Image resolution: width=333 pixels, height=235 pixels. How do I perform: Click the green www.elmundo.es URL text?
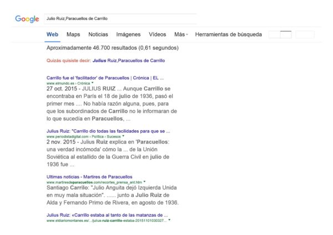[58, 83]
